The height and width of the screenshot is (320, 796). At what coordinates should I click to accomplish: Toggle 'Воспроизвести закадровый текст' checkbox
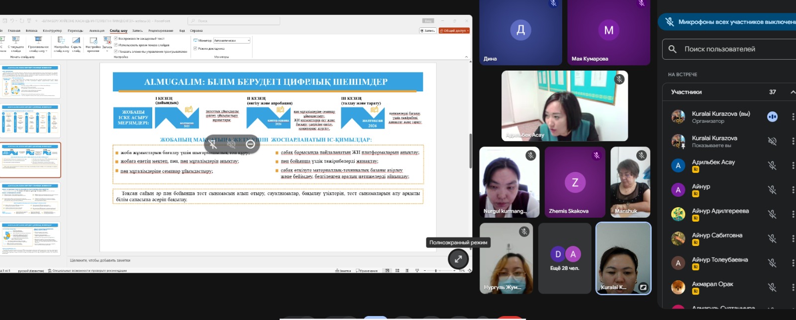(116, 38)
